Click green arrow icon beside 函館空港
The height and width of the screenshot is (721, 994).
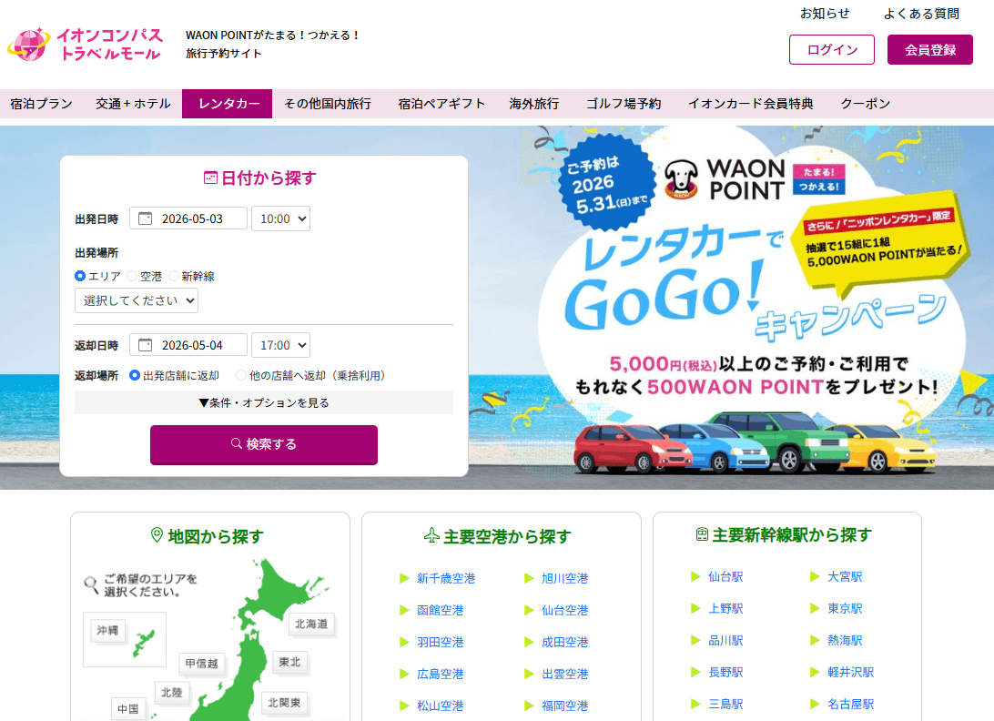click(x=404, y=610)
